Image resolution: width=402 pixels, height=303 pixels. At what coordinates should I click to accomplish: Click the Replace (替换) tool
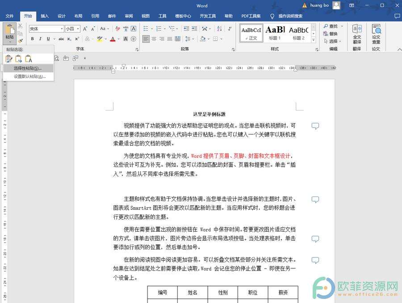(330, 33)
